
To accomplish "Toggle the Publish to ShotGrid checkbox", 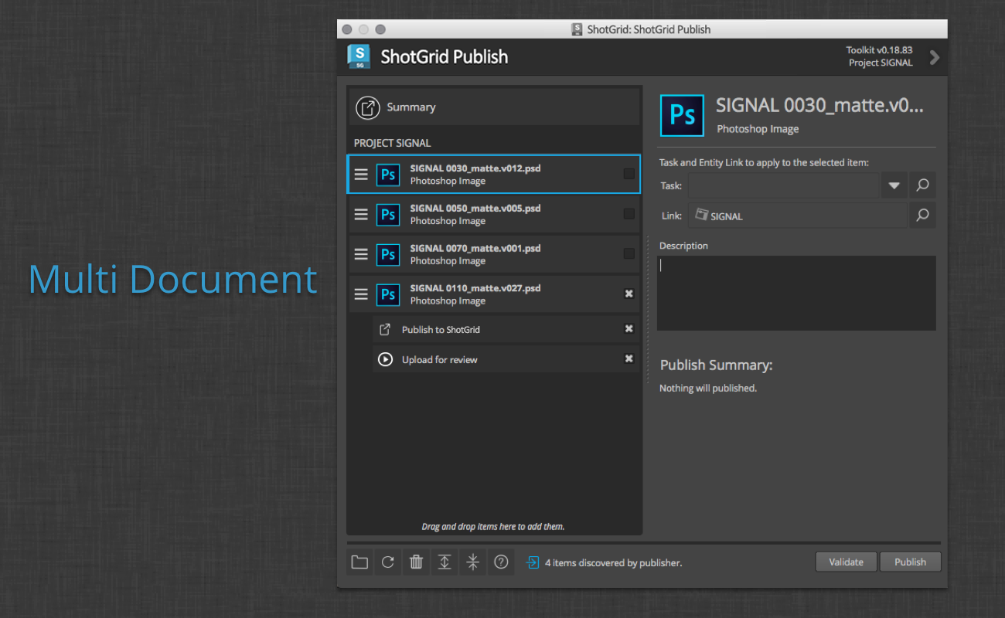I will pos(629,329).
